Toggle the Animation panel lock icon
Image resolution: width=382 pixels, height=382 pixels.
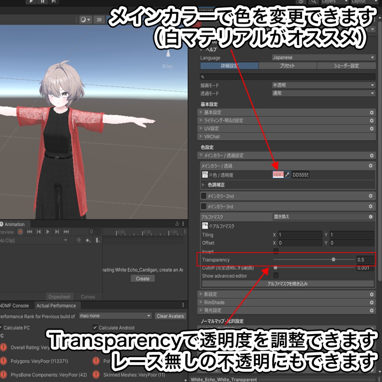pos(177,224)
